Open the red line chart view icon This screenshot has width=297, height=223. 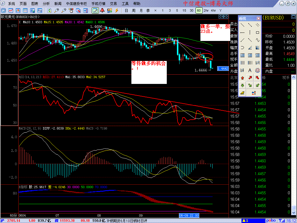[11, 10]
